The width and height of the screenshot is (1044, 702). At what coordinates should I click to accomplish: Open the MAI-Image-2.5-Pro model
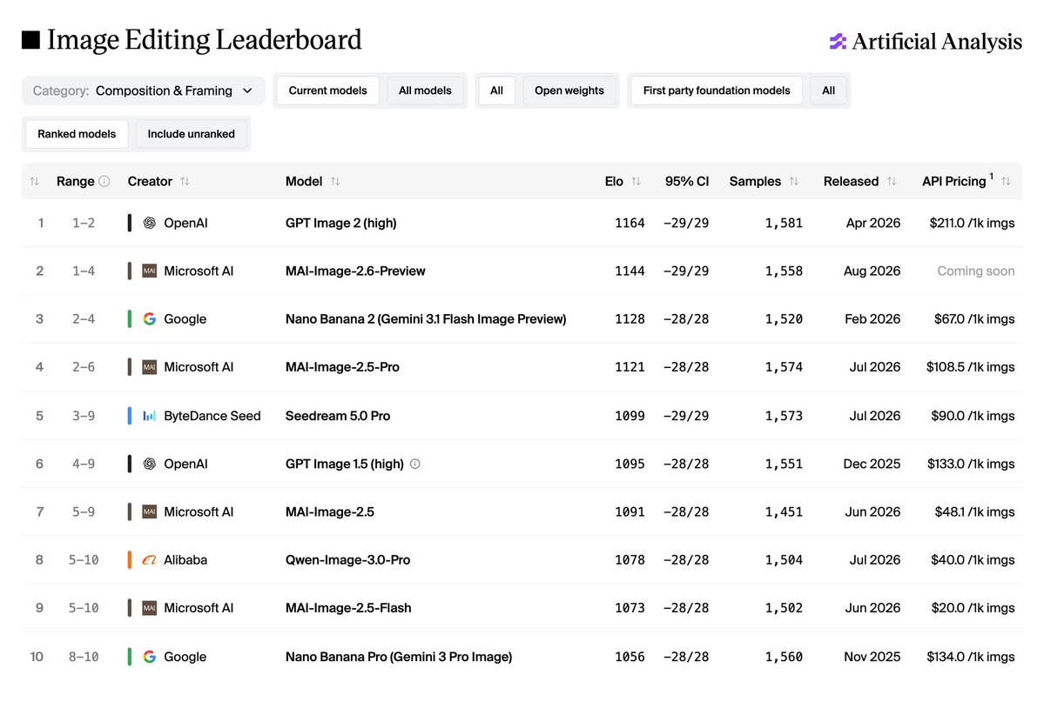342,366
